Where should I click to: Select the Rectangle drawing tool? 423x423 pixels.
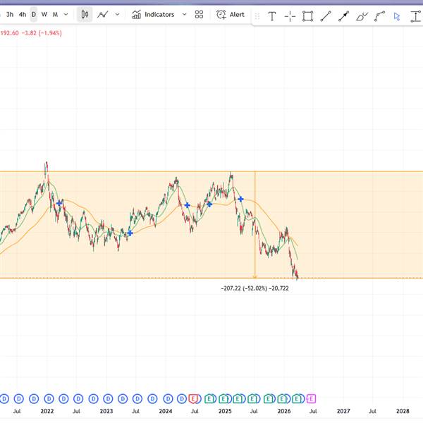[x=308, y=16]
